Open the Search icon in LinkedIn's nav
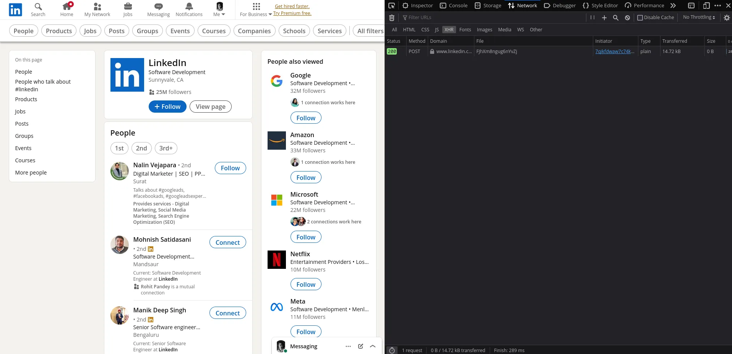 [x=38, y=10]
